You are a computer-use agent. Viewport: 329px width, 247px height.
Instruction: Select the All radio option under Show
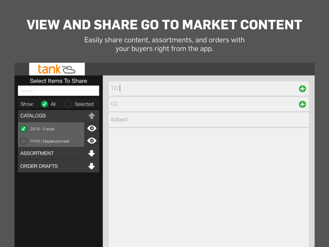tap(45, 104)
